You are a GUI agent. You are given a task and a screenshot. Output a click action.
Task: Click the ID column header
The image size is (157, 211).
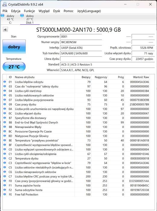click(10, 77)
